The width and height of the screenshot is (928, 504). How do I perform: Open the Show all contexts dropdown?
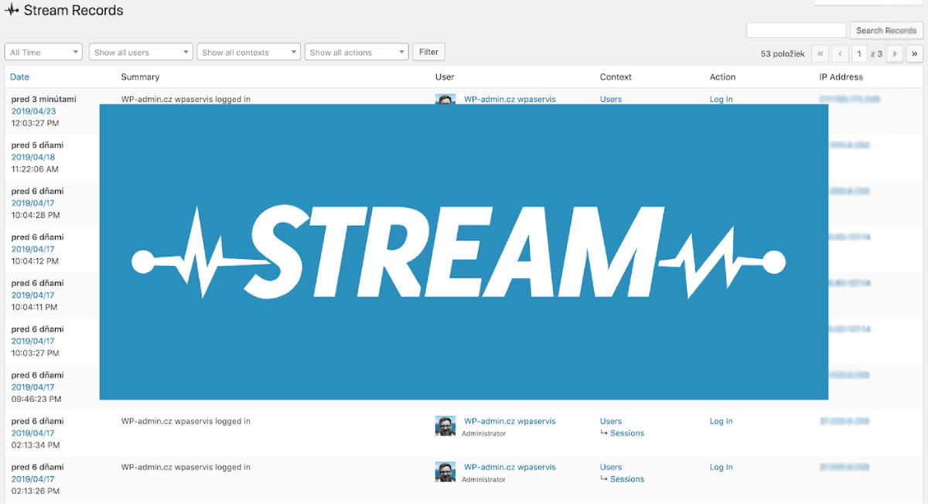(248, 53)
